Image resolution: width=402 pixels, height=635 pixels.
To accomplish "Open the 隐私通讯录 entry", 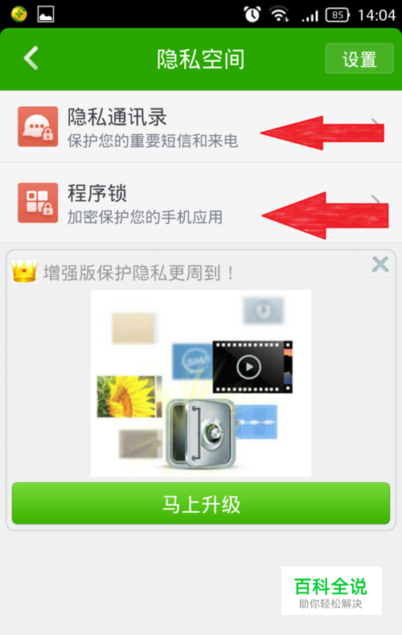I will (201, 127).
